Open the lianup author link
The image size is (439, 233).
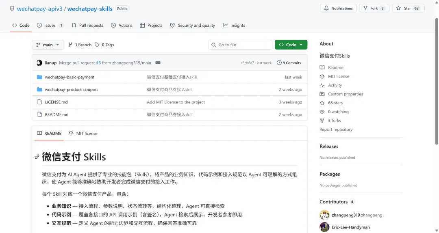click(x=50, y=63)
